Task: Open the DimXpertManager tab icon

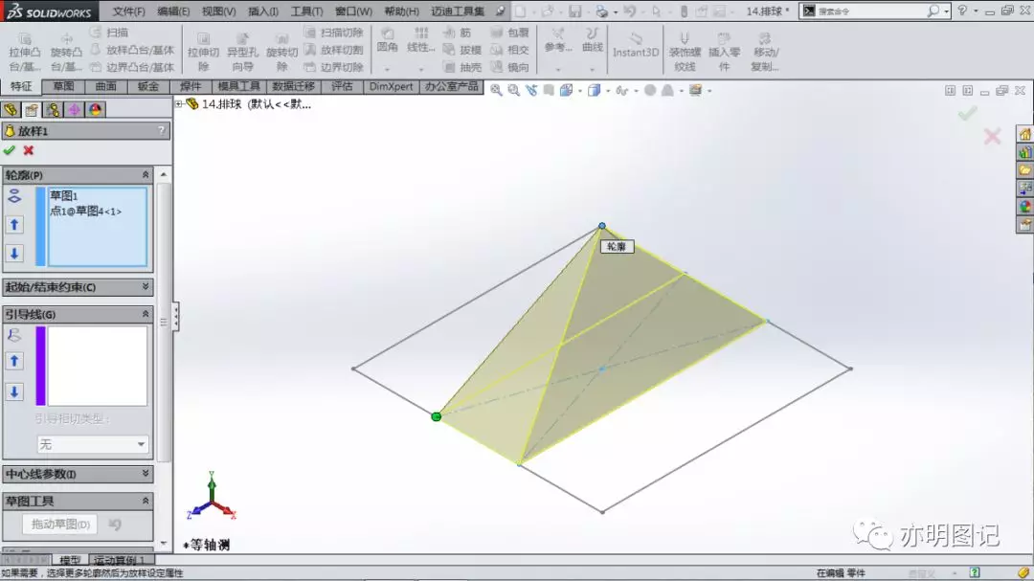Action: [74, 109]
